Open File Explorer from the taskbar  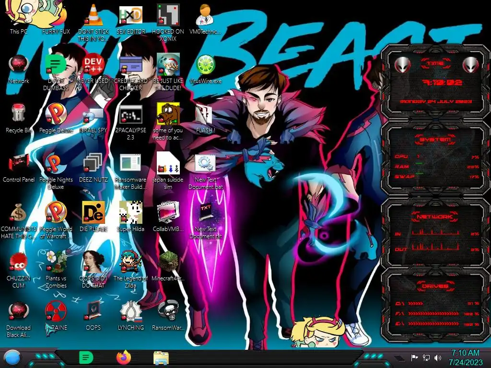(161, 358)
